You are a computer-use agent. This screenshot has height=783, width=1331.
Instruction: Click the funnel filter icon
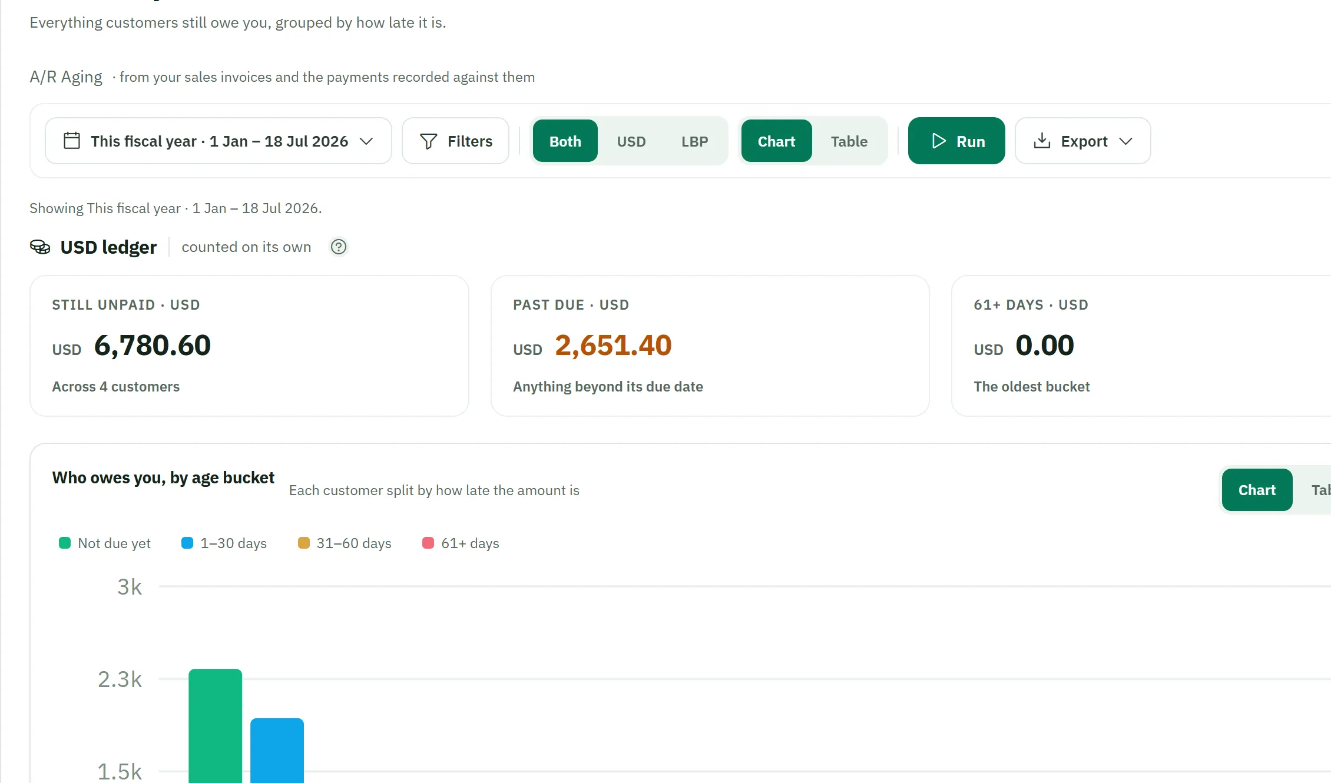click(x=428, y=141)
